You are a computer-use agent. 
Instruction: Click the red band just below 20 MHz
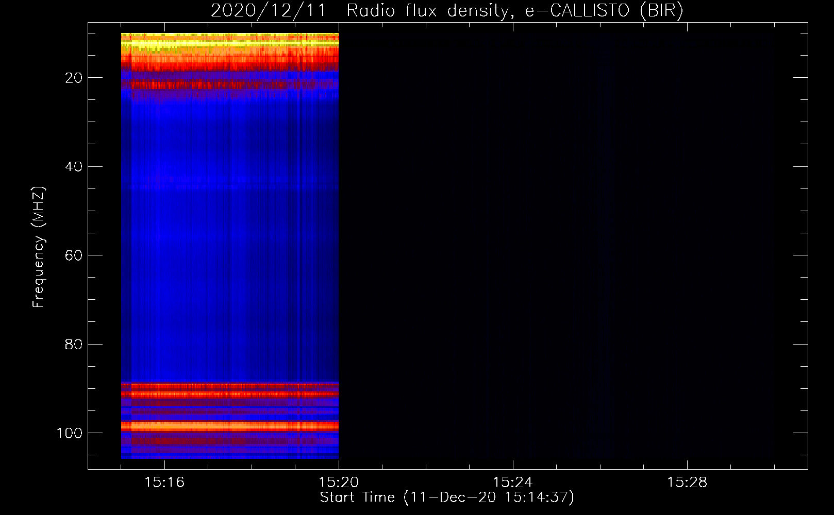(x=230, y=84)
